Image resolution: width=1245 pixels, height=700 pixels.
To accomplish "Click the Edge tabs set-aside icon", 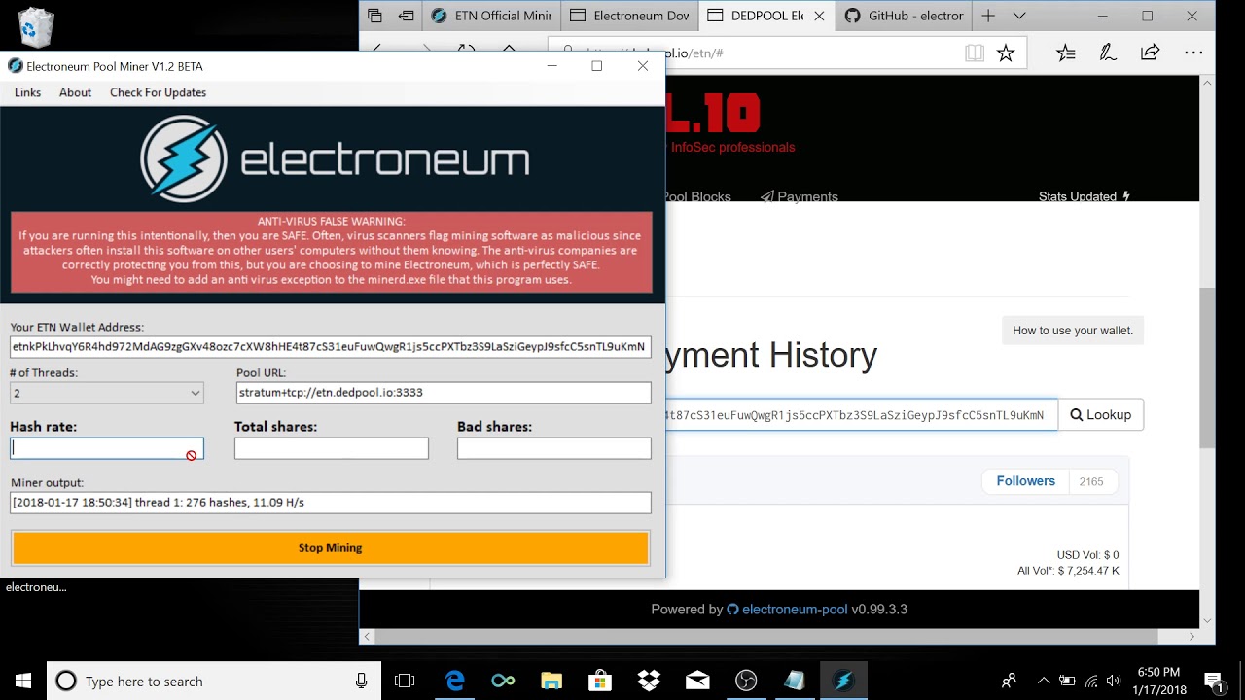I will pos(374,16).
